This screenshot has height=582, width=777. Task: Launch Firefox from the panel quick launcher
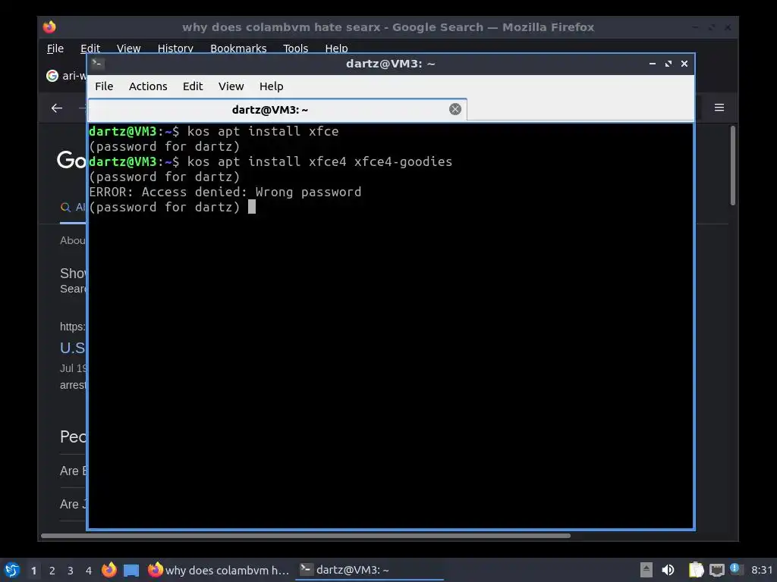[109, 570]
